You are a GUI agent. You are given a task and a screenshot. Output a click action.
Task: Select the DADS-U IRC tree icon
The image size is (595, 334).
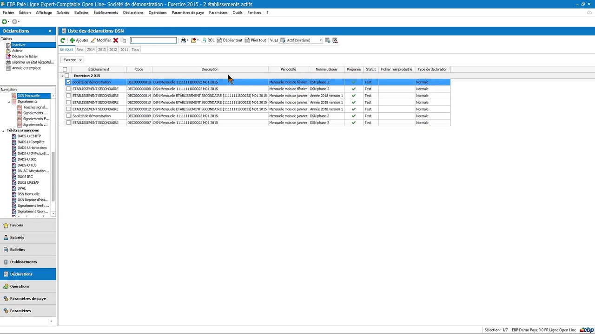14,159
